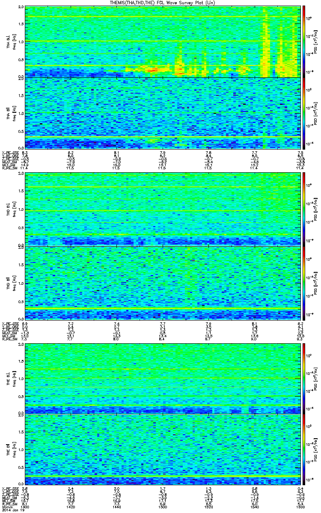Click the X_RE_GSE row label below THA panels
321x513 pixels.
[9, 152]
